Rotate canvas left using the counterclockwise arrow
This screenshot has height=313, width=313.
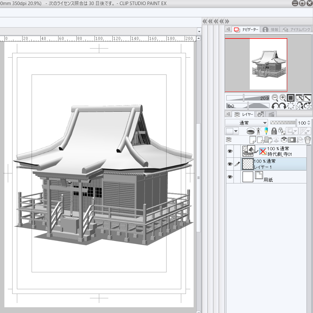coord(275,106)
